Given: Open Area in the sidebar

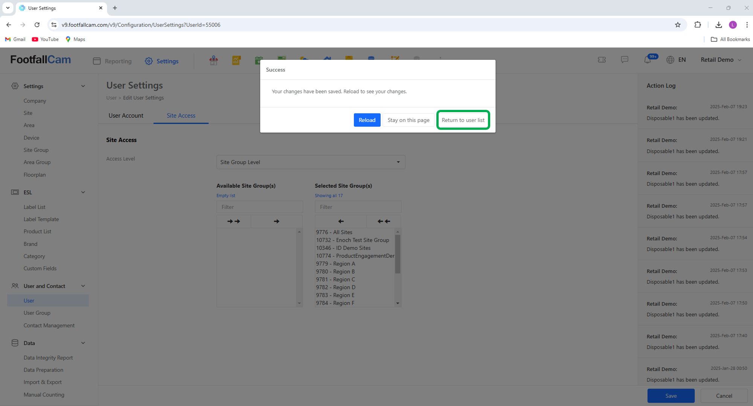Looking at the screenshot, I should pos(29,125).
